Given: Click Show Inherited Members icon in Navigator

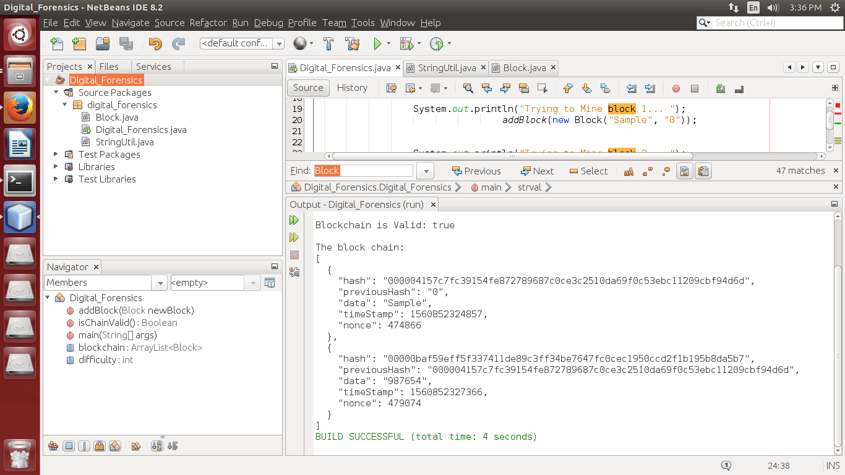Looking at the screenshot, I should pos(53,446).
